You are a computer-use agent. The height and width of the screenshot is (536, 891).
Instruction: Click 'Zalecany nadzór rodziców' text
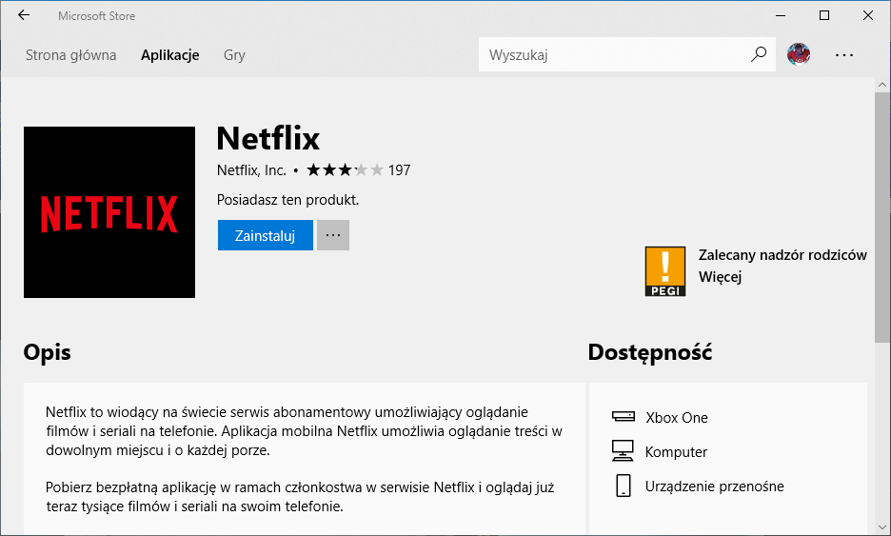click(782, 255)
